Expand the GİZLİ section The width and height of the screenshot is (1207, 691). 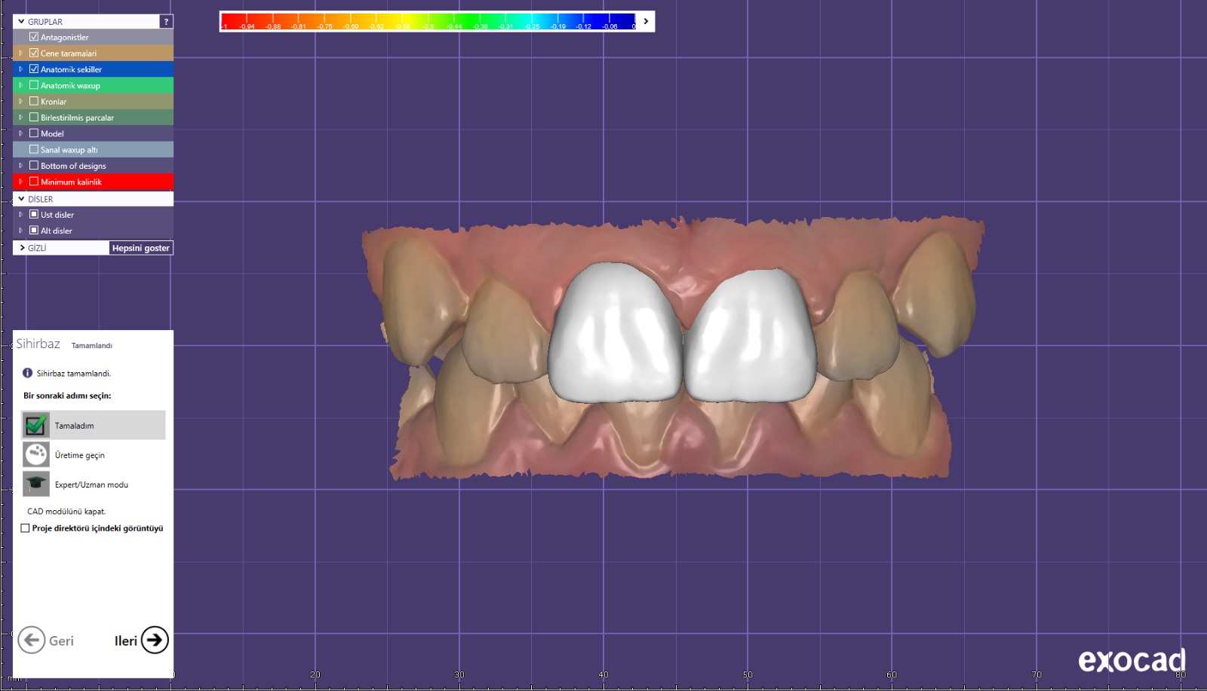click(22, 248)
